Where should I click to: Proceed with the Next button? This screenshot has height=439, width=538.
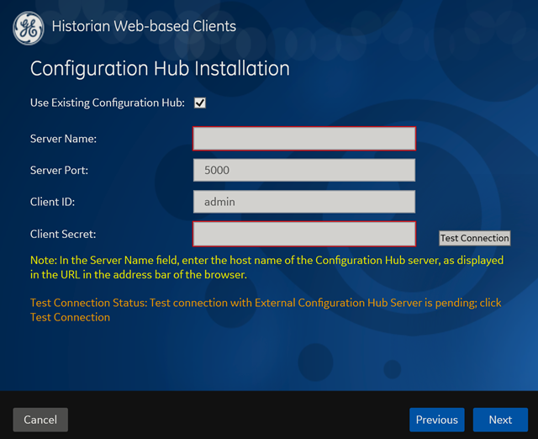[500, 420]
